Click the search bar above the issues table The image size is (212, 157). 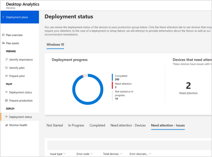pos(129,145)
